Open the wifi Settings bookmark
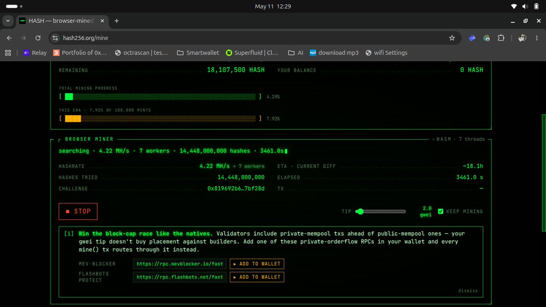 click(x=386, y=53)
